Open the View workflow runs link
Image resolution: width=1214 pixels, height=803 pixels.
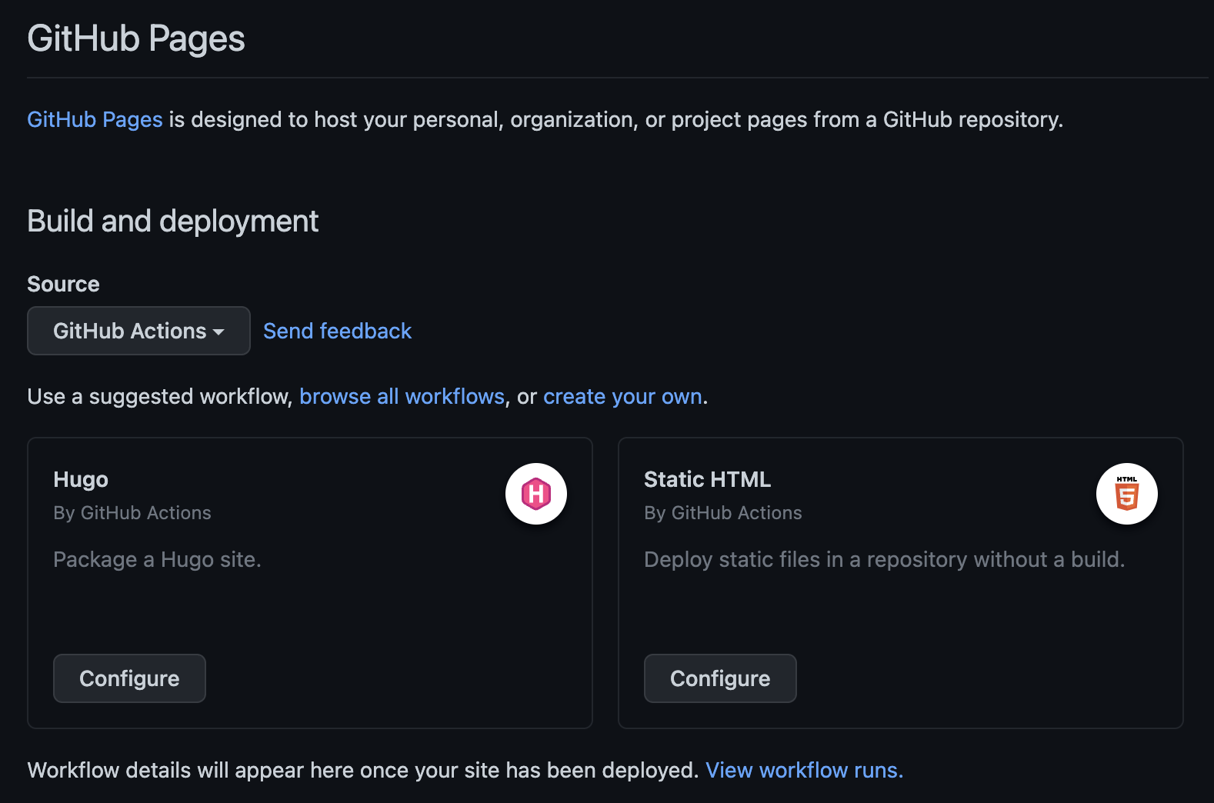(804, 770)
